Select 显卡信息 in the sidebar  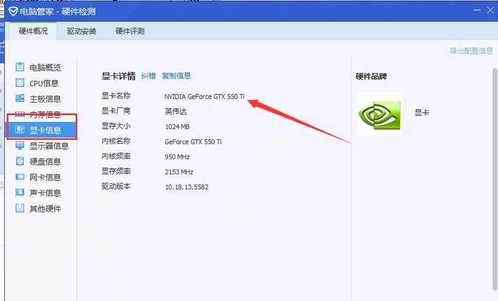click(41, 130)
